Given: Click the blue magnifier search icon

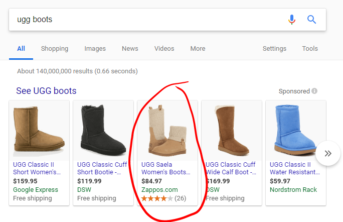Looking at the screenshot, I should tap(312, 20).
